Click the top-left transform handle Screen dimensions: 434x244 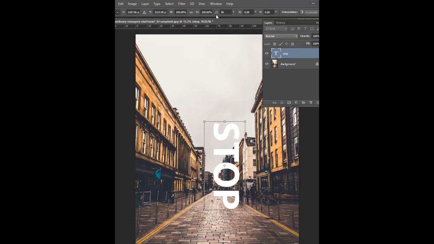pyautogui.click(x=204, y=121)
